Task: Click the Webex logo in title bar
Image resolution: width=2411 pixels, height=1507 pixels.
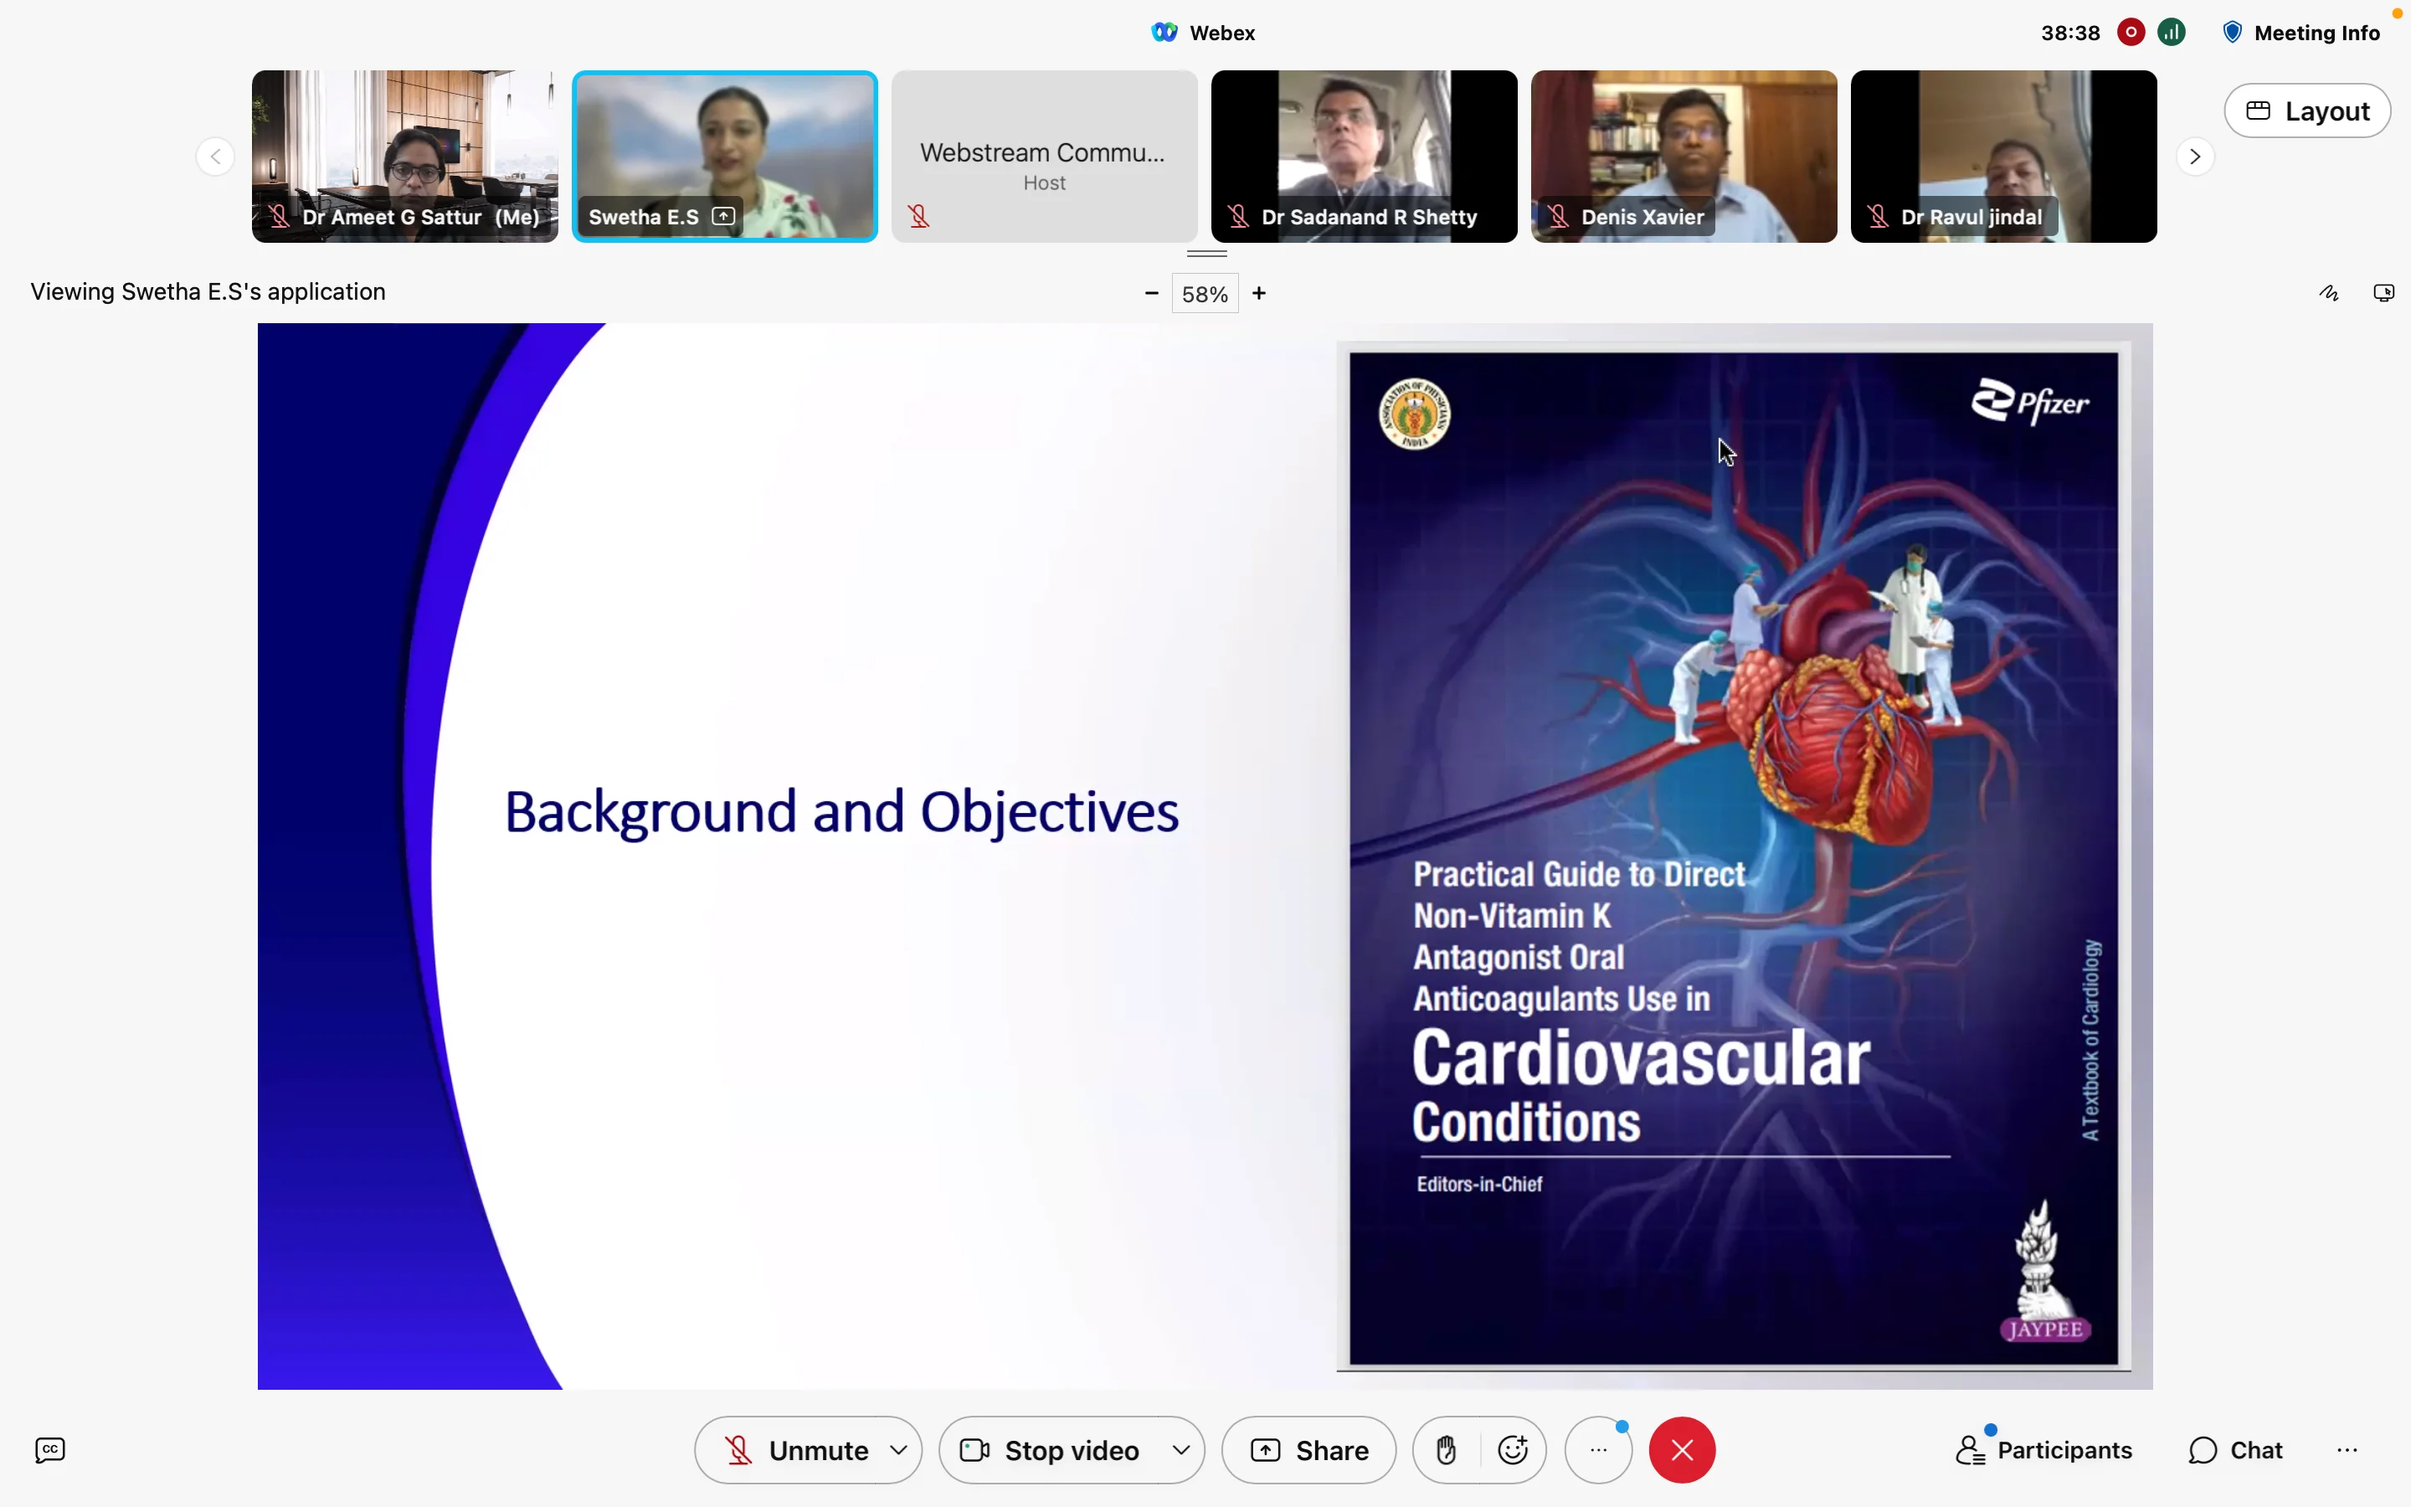Action: point(1164,33)
